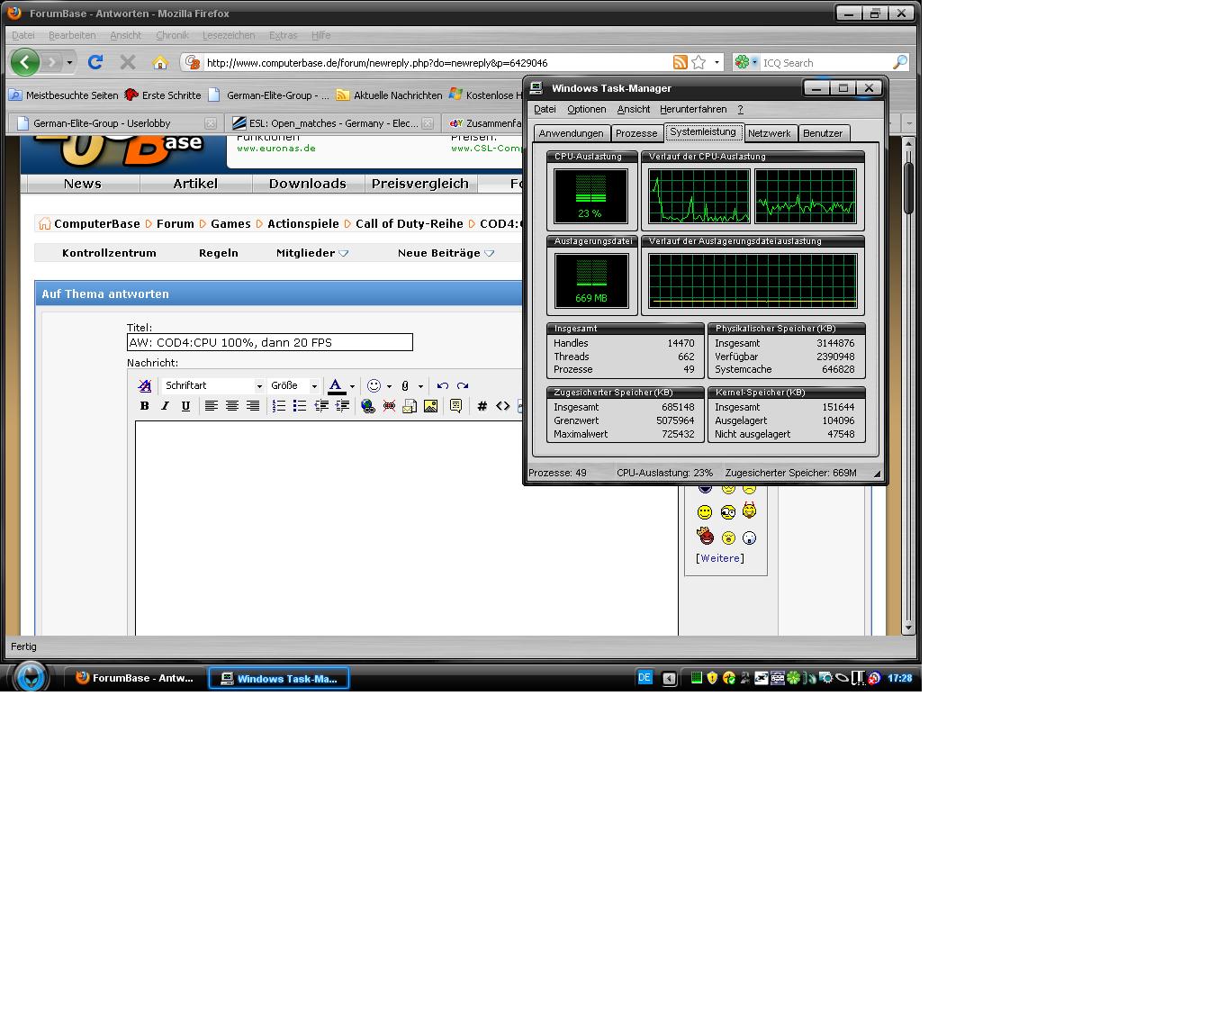Open the Schriftart font dropdown

click(212, 385)
